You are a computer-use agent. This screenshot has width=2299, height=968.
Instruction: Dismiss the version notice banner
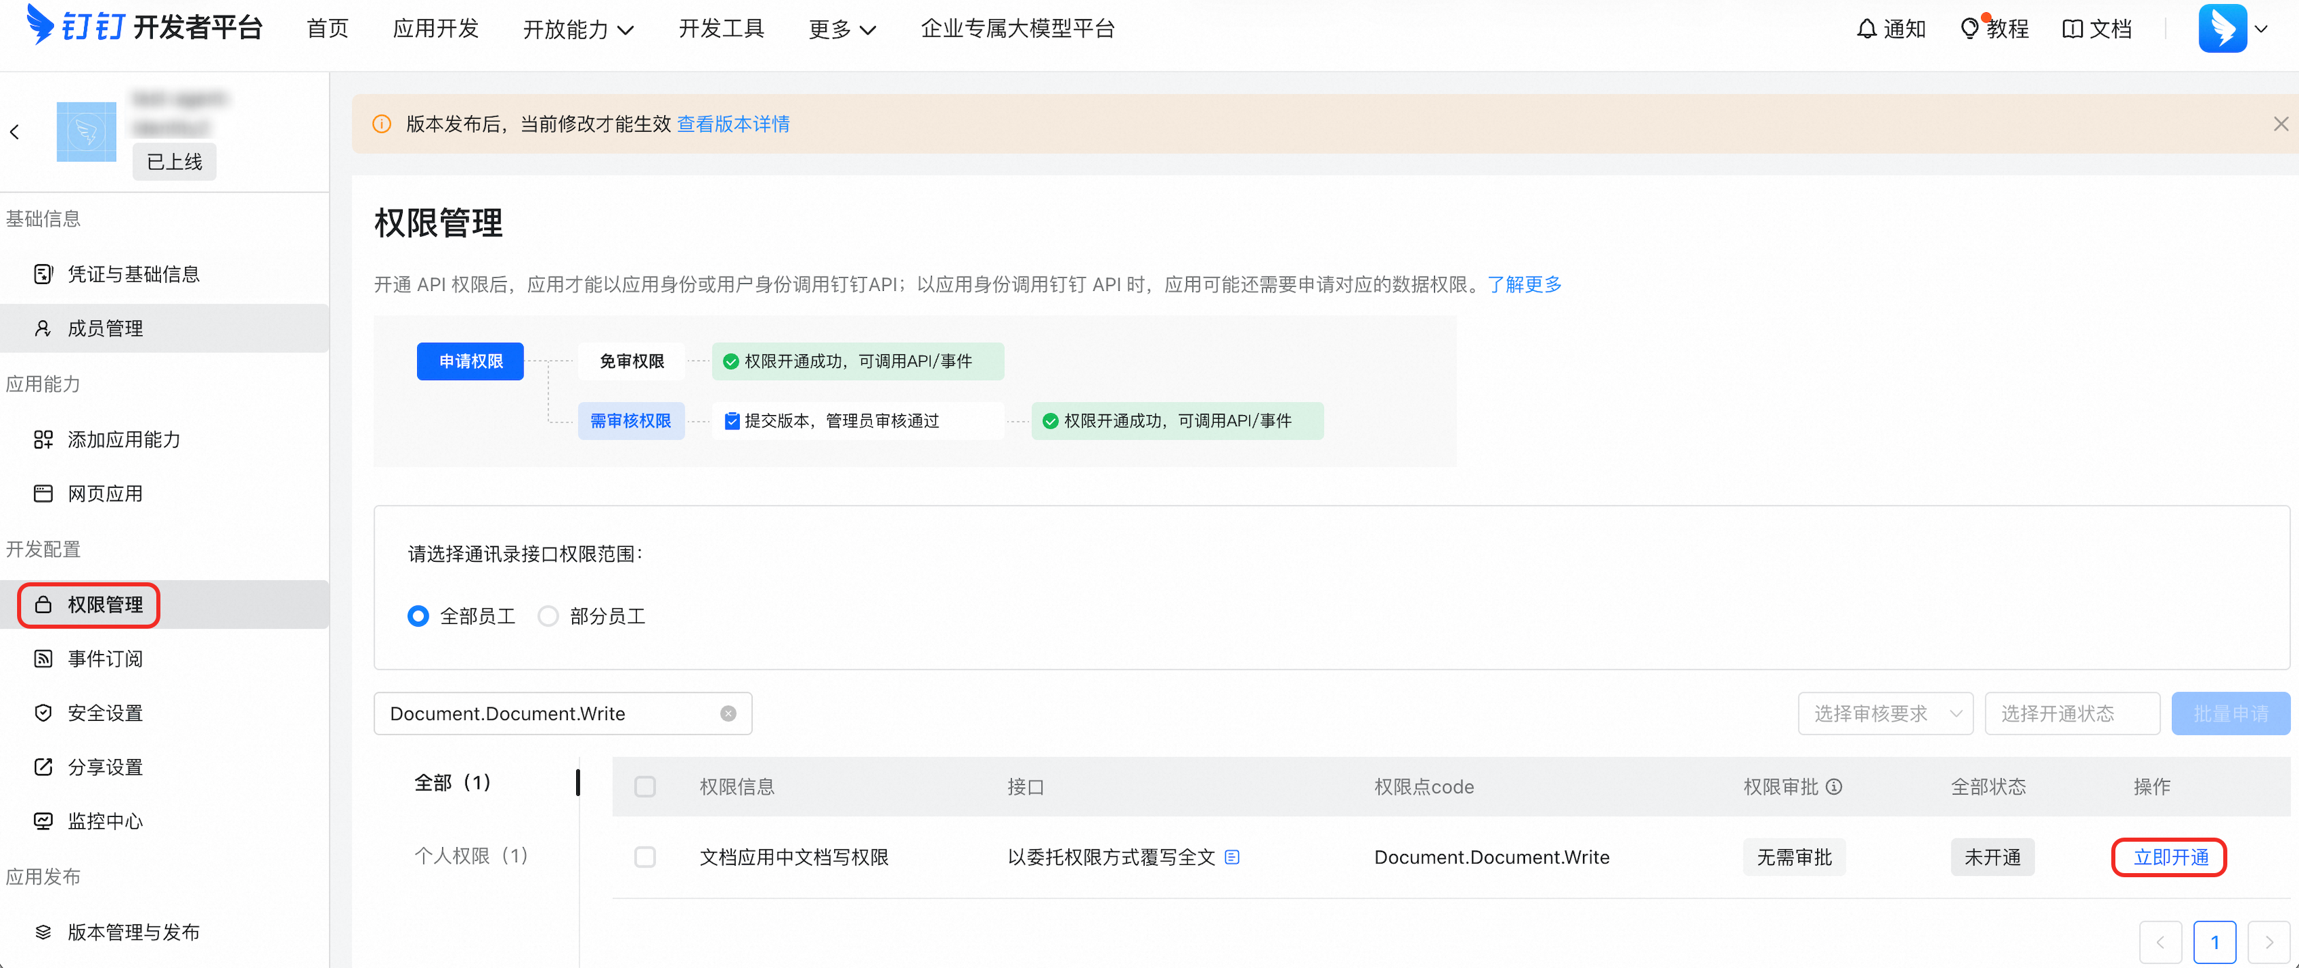(x=2281, y=124)
